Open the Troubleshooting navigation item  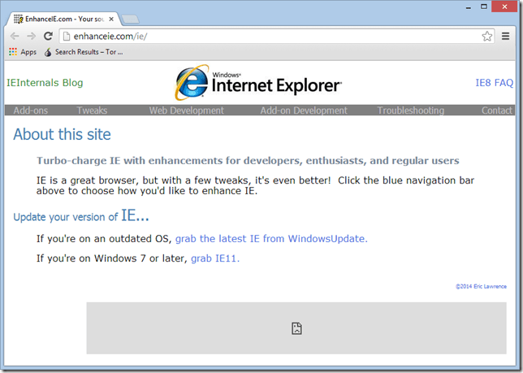tap(411, 111)
